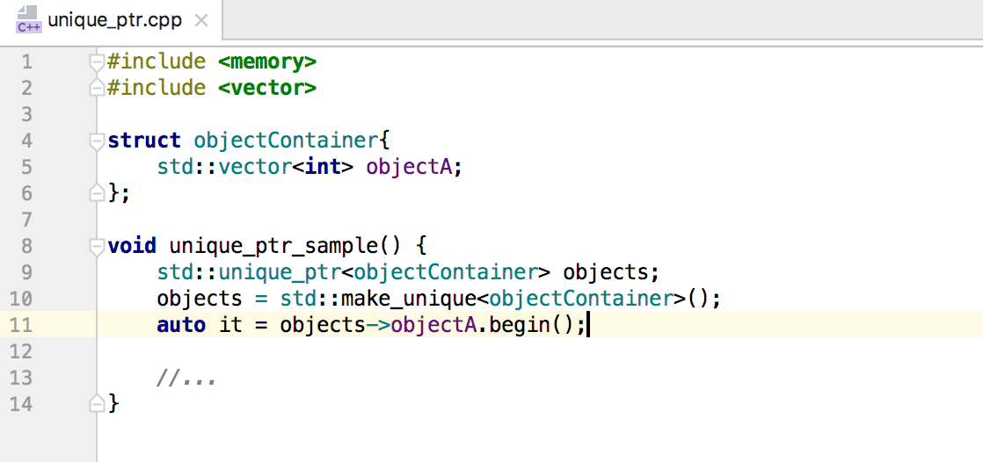
Task: Click line number 5 in the gutter
Action: pos(26,167)
